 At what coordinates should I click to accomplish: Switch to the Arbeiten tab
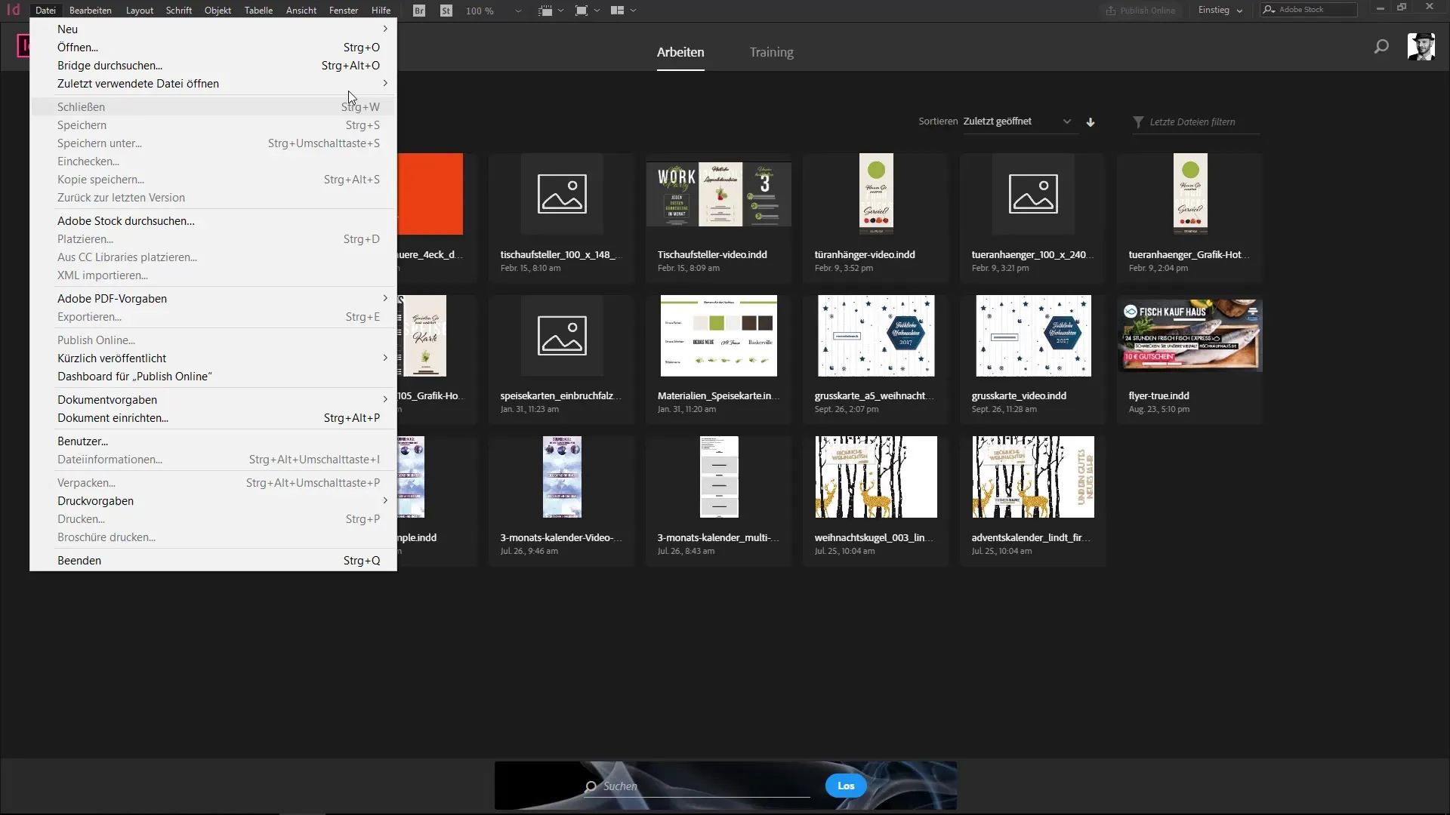point(680,52)
